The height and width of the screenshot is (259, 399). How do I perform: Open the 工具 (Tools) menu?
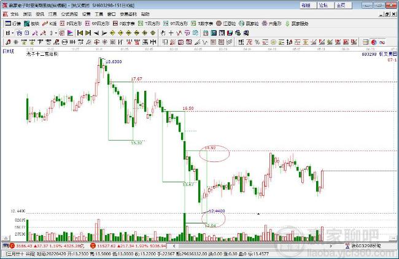coord(99,14)
